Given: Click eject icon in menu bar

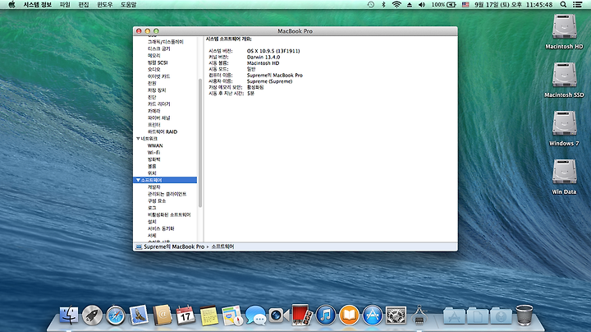Looking at the screenshot, I should (x=410, y=5).
